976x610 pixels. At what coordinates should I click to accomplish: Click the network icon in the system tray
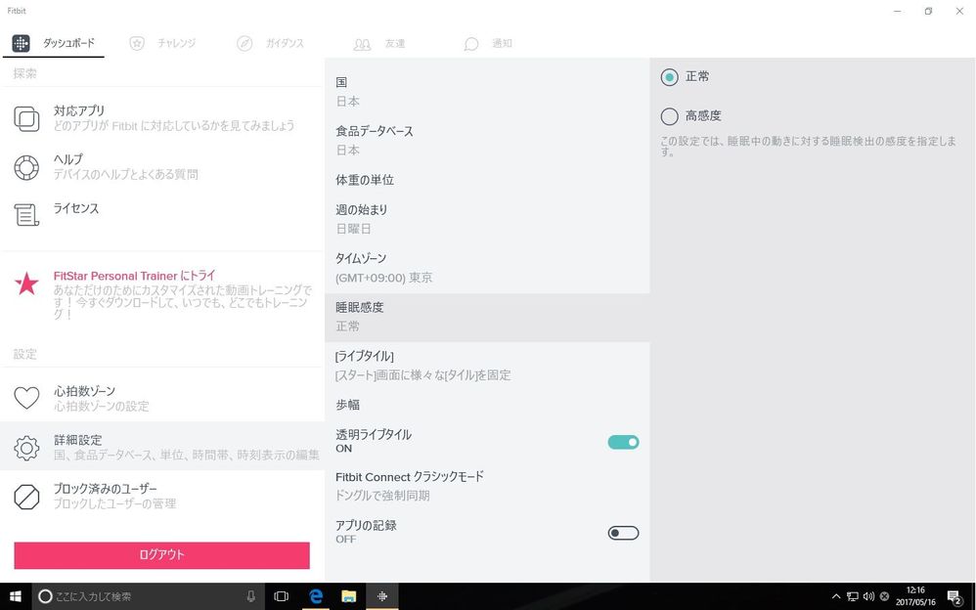852,596
